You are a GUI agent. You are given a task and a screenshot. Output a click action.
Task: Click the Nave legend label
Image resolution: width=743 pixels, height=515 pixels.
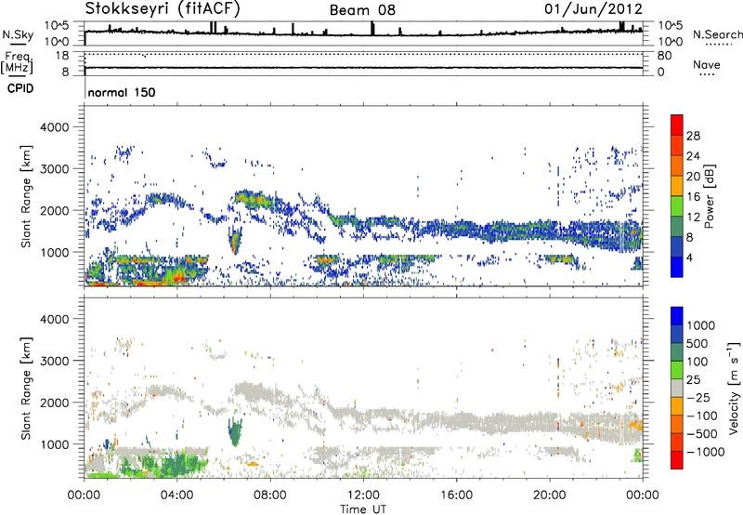(707, 64)
